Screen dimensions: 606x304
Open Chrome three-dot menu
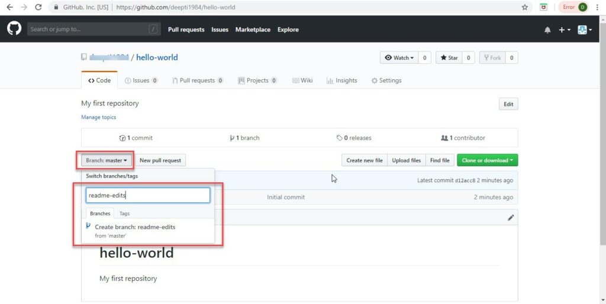click(x=598, y=7)
